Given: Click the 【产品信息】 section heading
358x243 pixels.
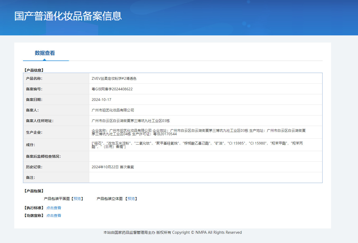Looking at the screenshot, I should pos(34,70).
